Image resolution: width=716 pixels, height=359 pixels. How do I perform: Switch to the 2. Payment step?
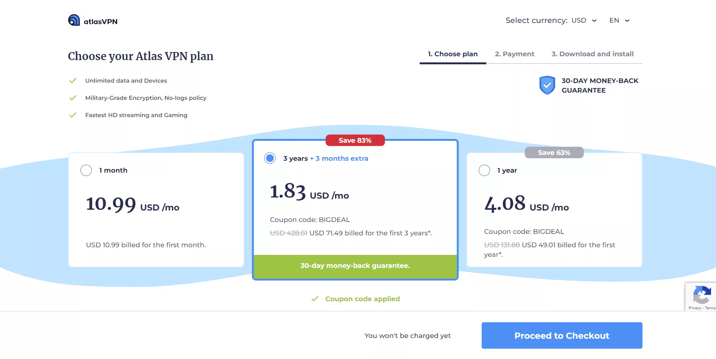(514, 54)
